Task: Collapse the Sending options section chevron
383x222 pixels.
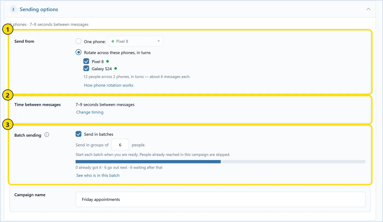Action: pos(368,9)
